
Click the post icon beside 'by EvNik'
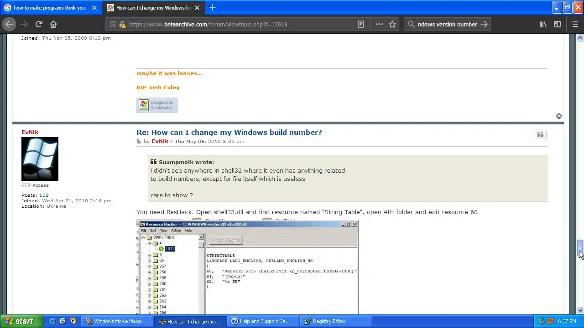[139, 142]
